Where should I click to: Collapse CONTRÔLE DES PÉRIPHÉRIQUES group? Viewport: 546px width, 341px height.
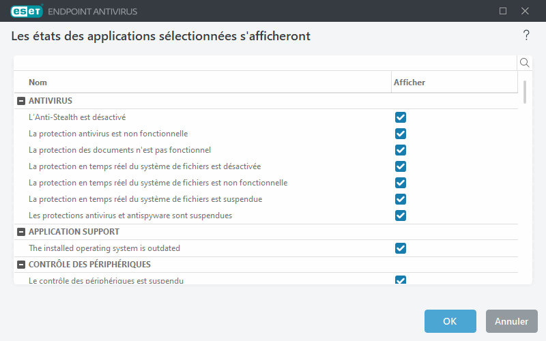[x=20, y=265]
